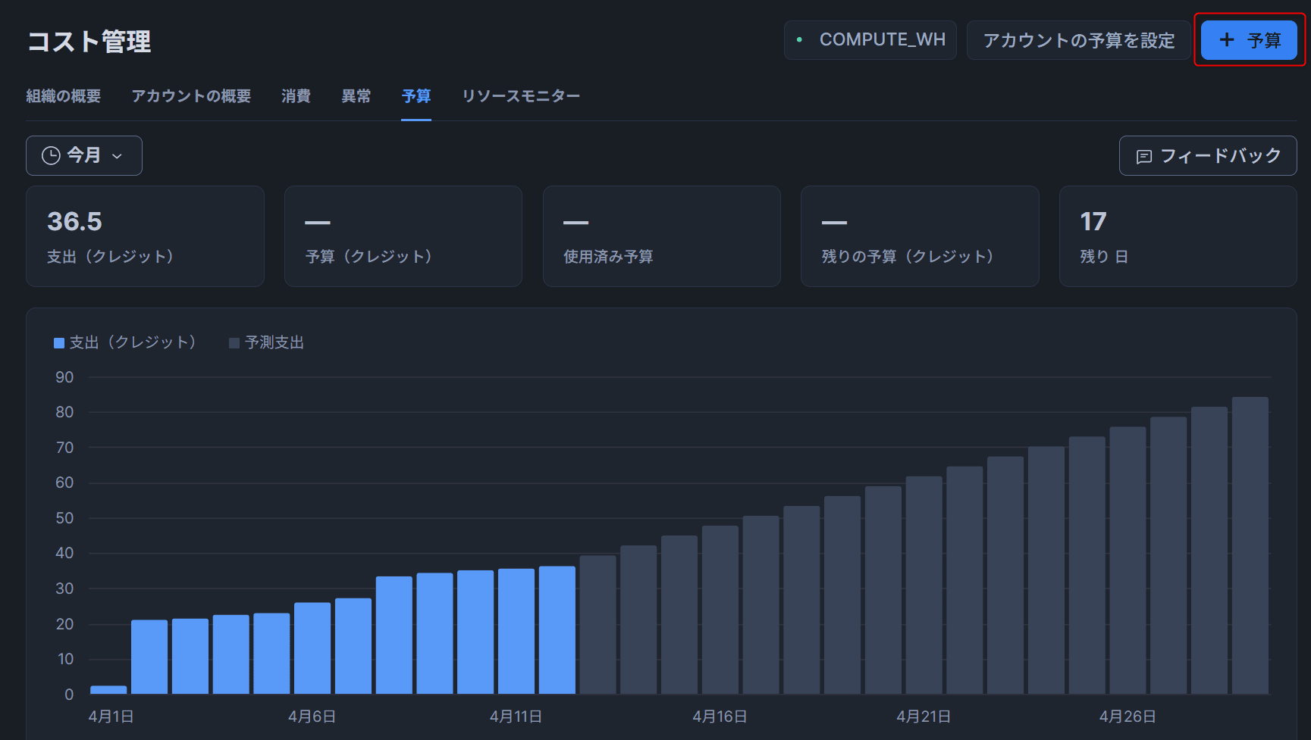Click the blue spend bar above 4月11日

[516, 631]
